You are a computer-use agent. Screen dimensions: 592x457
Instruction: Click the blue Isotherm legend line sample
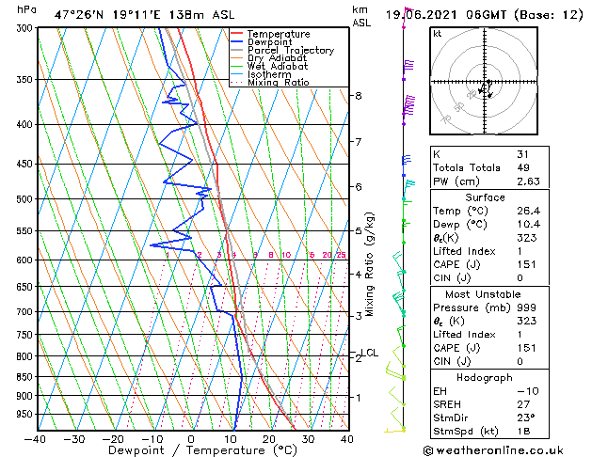(237, 74)
